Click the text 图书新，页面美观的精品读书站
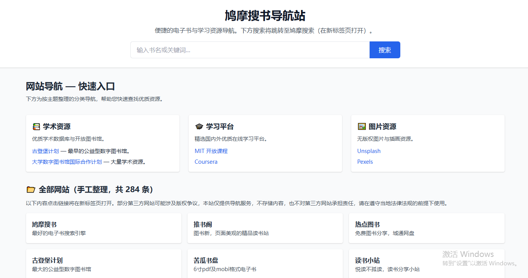The image size is (528, 278). (231, 233)
